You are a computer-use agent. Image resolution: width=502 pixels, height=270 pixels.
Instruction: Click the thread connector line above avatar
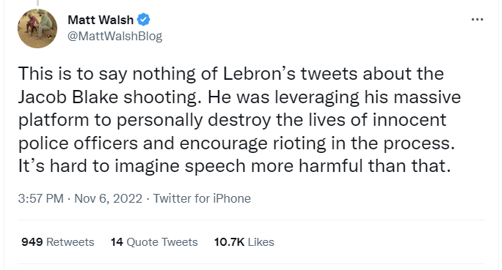pos(37,3)
